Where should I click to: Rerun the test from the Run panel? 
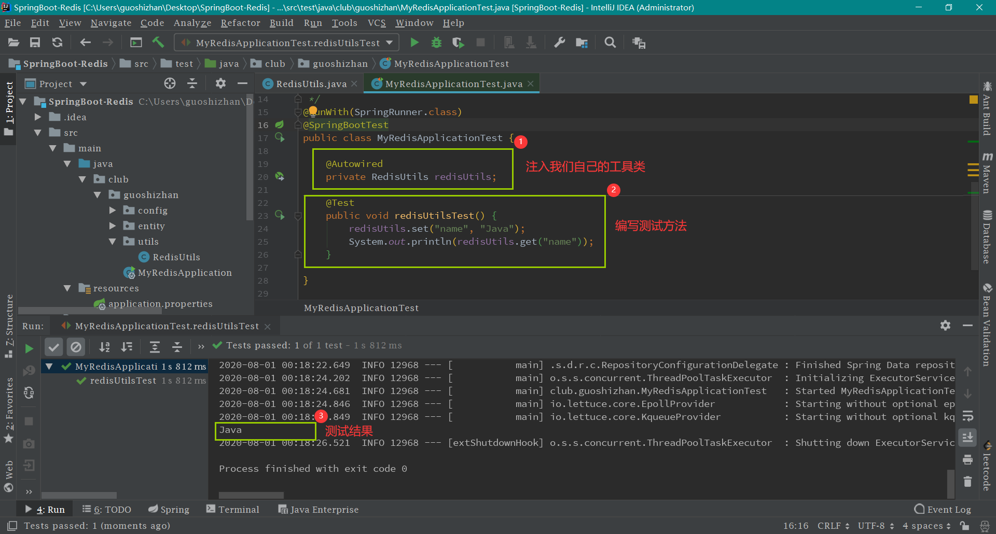click(x=29, y=348)
